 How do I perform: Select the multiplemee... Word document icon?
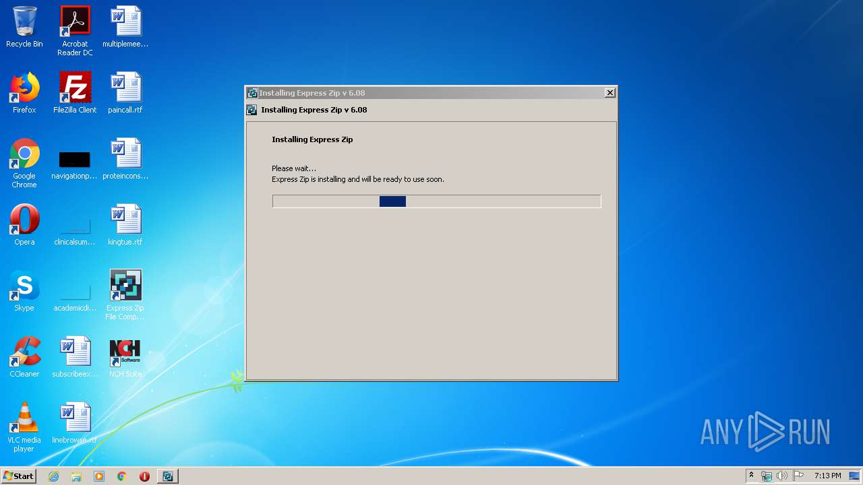[125, 27]
